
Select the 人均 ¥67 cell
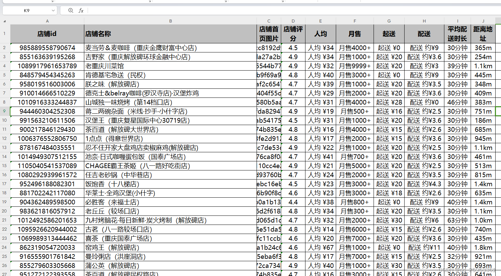click(321, 247)
